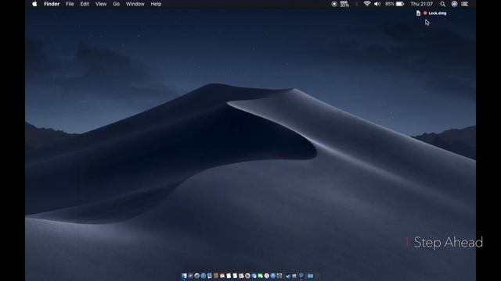Open System Preferences from the Dock
The height and width of the screenshot is (281, 501).
tap(279, 276)
